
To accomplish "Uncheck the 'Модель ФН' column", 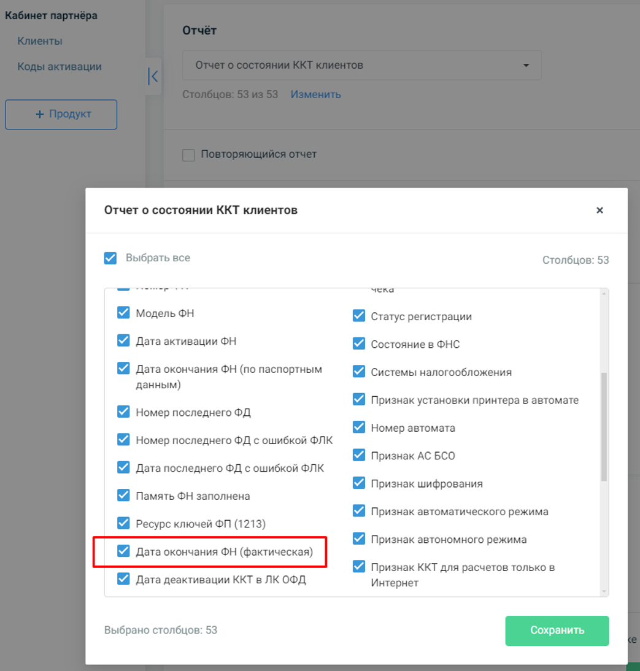I will click(x=123, y=312).
